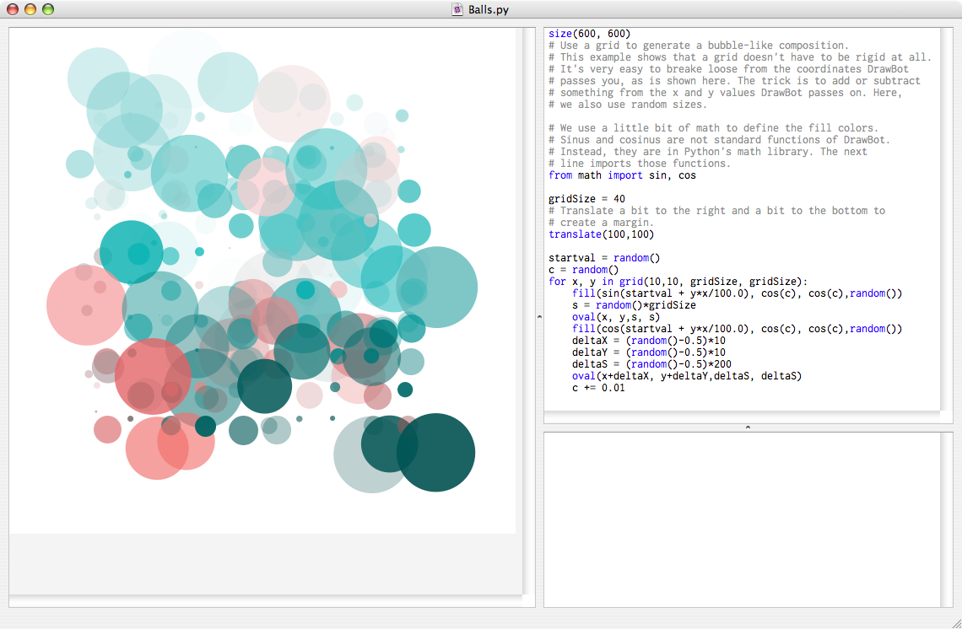Click the Balls.py document icon in title bar

pos(457,9)
